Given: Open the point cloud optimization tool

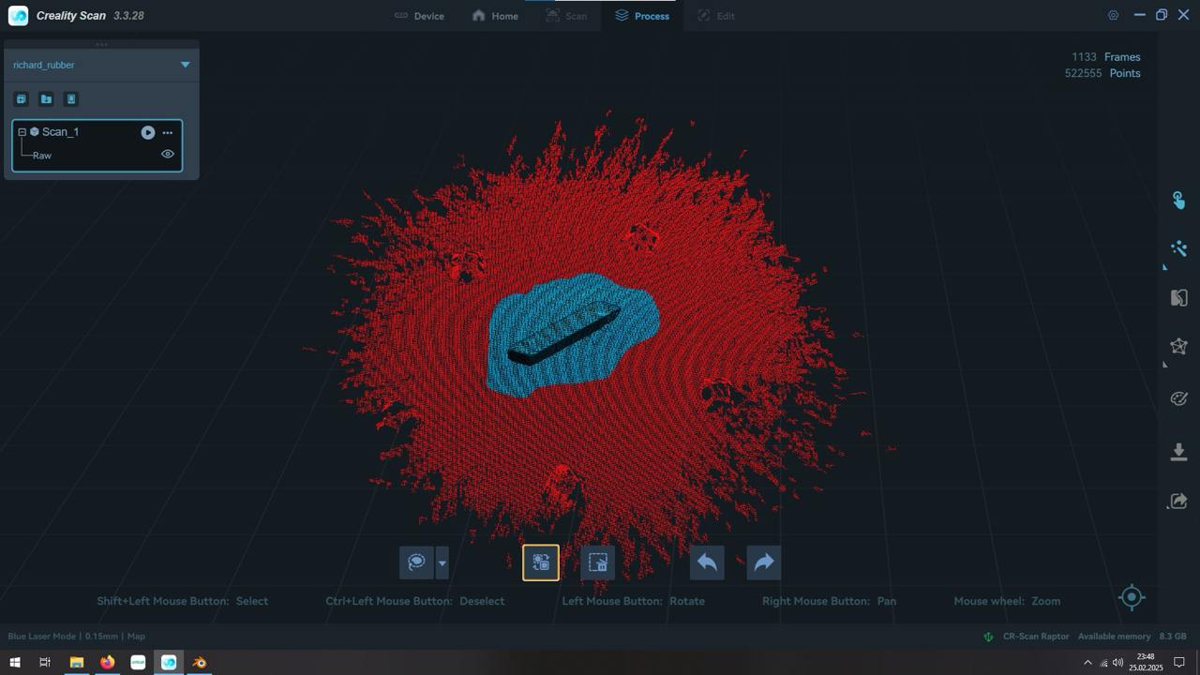Looking at the screenshot, I should [1178, 248].
